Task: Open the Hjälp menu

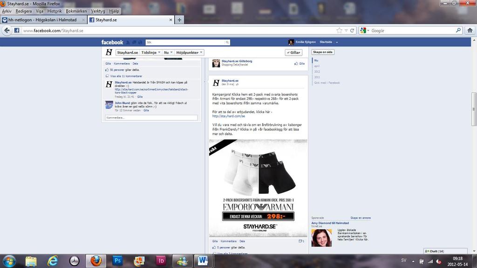Action: [114, 11]
